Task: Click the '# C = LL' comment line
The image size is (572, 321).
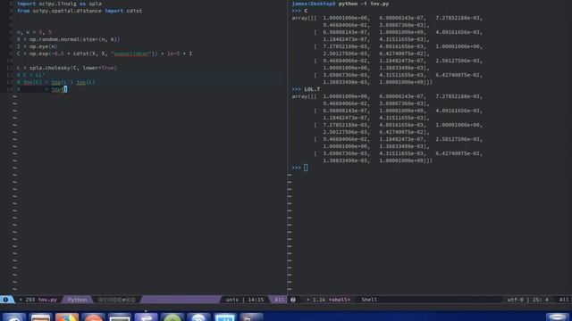Action: click(30, 75)
